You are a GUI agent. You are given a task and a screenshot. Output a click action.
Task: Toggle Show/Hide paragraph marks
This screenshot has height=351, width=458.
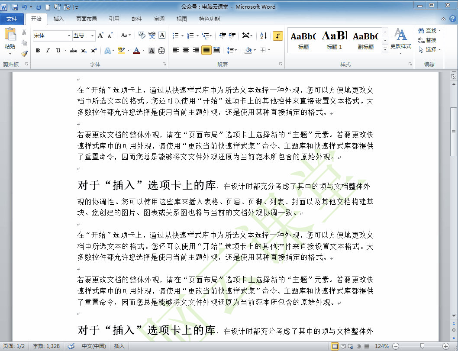(277, 36)
